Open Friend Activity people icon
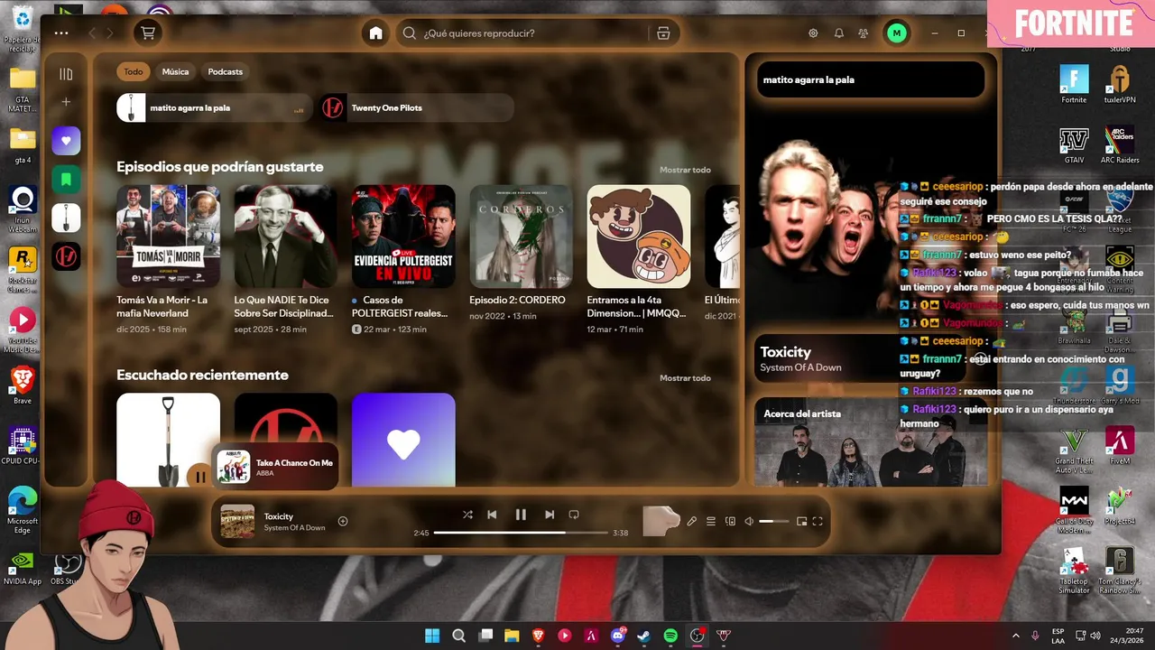Viewport: 1155px width, 650px height. (x=864, y=33)
